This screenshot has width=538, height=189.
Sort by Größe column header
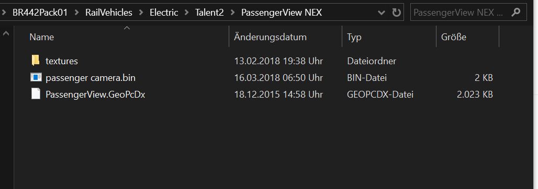coord(467,37)
